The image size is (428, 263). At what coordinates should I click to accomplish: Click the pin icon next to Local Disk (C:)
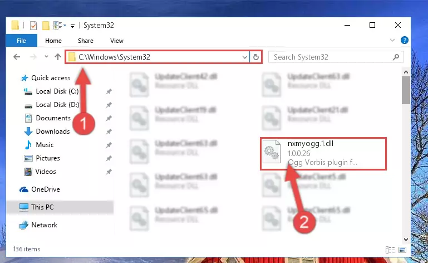pyautogui.click(x=109, y=91)
